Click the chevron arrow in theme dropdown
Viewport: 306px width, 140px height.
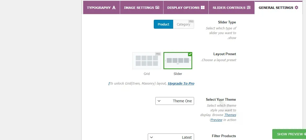[159, 101]
